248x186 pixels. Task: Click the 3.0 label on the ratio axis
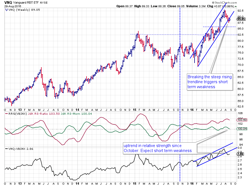click(240, 148)
